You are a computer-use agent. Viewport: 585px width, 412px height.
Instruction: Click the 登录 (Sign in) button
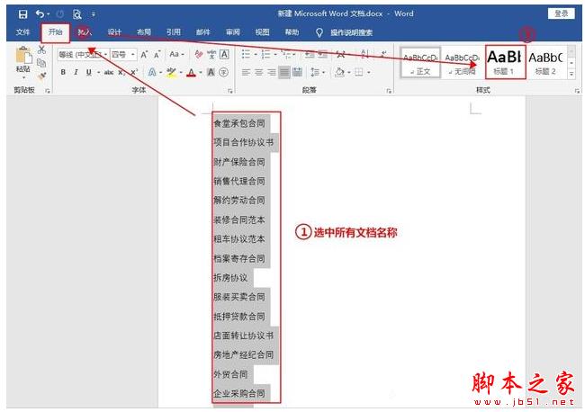click(x=561, y=13)
